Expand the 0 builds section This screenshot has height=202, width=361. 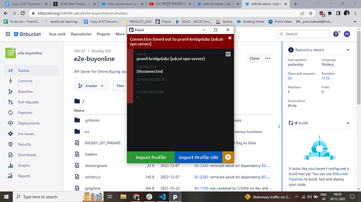point(348,123)
